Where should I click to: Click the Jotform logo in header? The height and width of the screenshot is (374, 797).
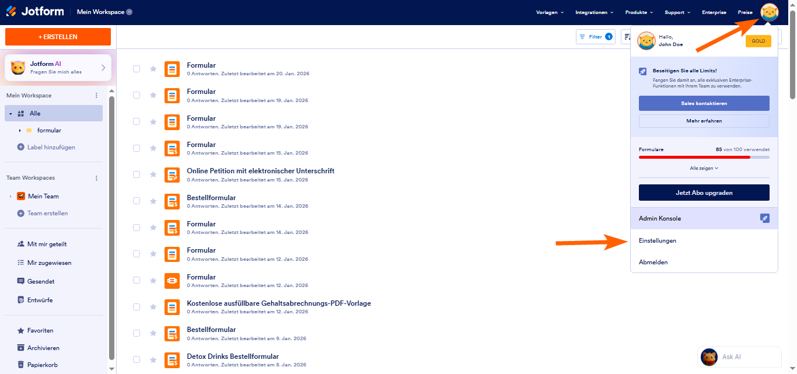click(35, 12)
